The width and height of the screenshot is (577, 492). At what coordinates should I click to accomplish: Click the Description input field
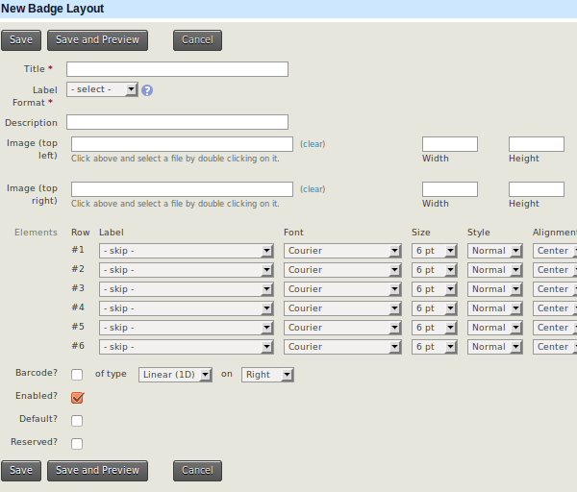pyautogui.click(x=177, y=122)
